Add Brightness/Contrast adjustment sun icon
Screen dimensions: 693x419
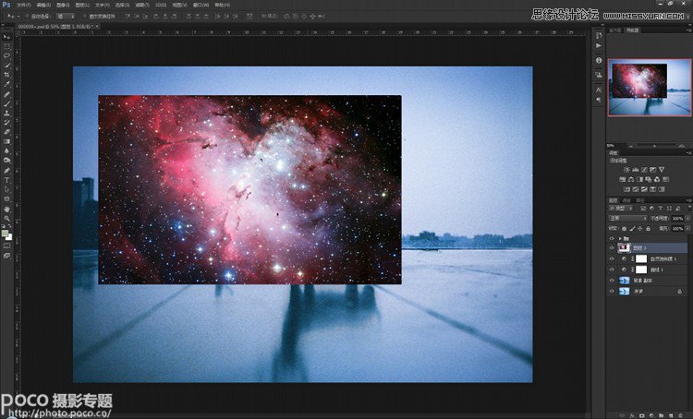click(626, 170)
